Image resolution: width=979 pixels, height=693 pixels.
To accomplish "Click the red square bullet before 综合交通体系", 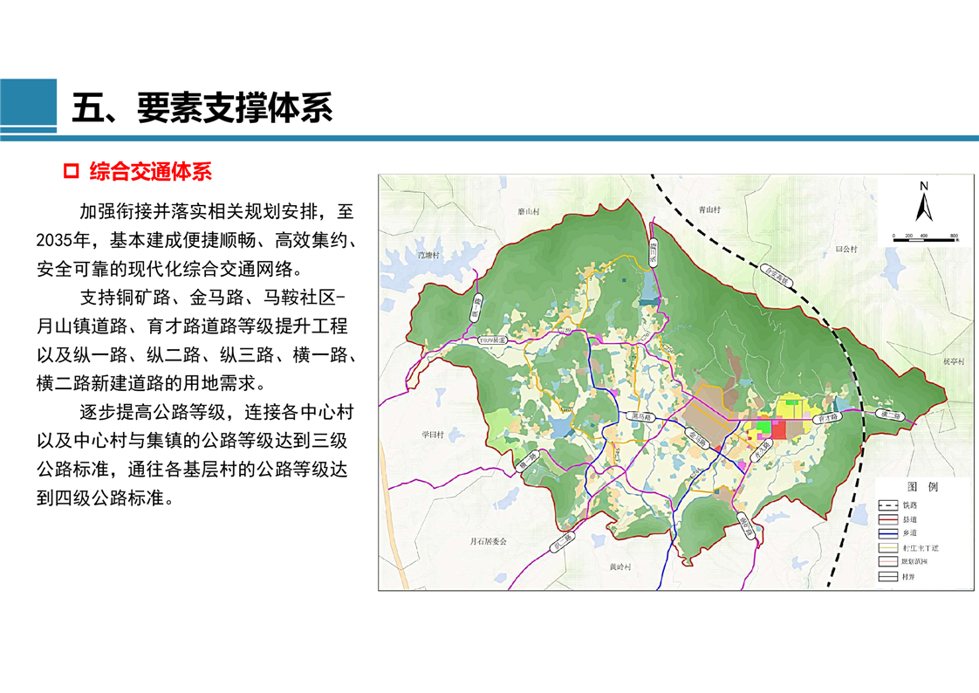I will 72,171.
